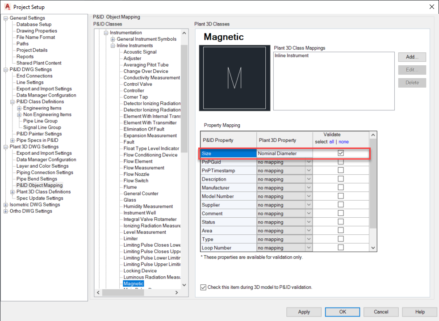Open Drawing Properties settings
Viewport: 439px width, 321px height.
click(37, 31)
